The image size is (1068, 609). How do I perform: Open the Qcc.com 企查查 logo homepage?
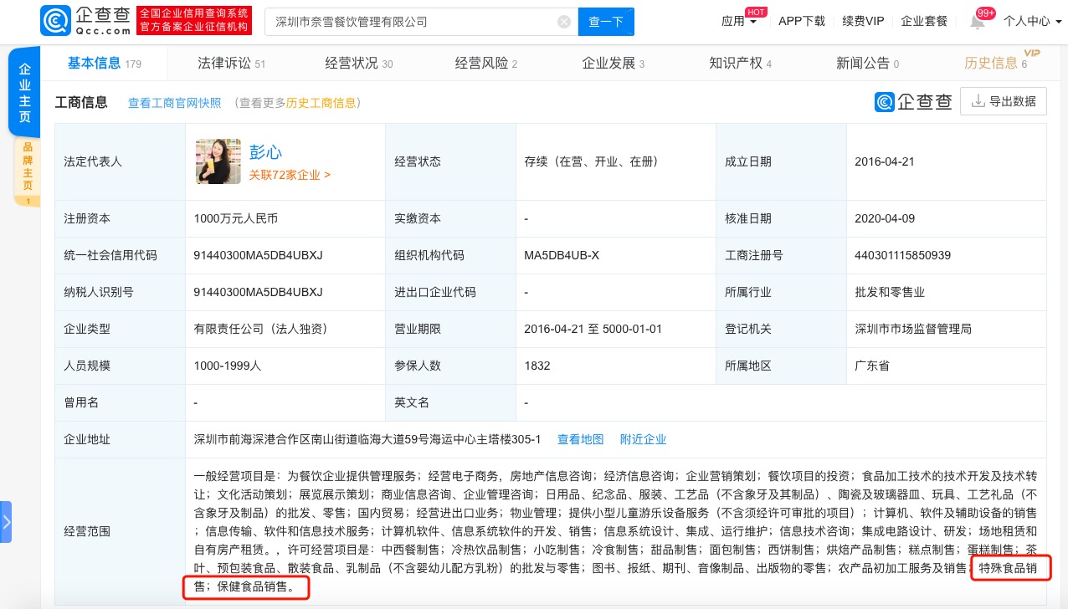tap(85, 21)
